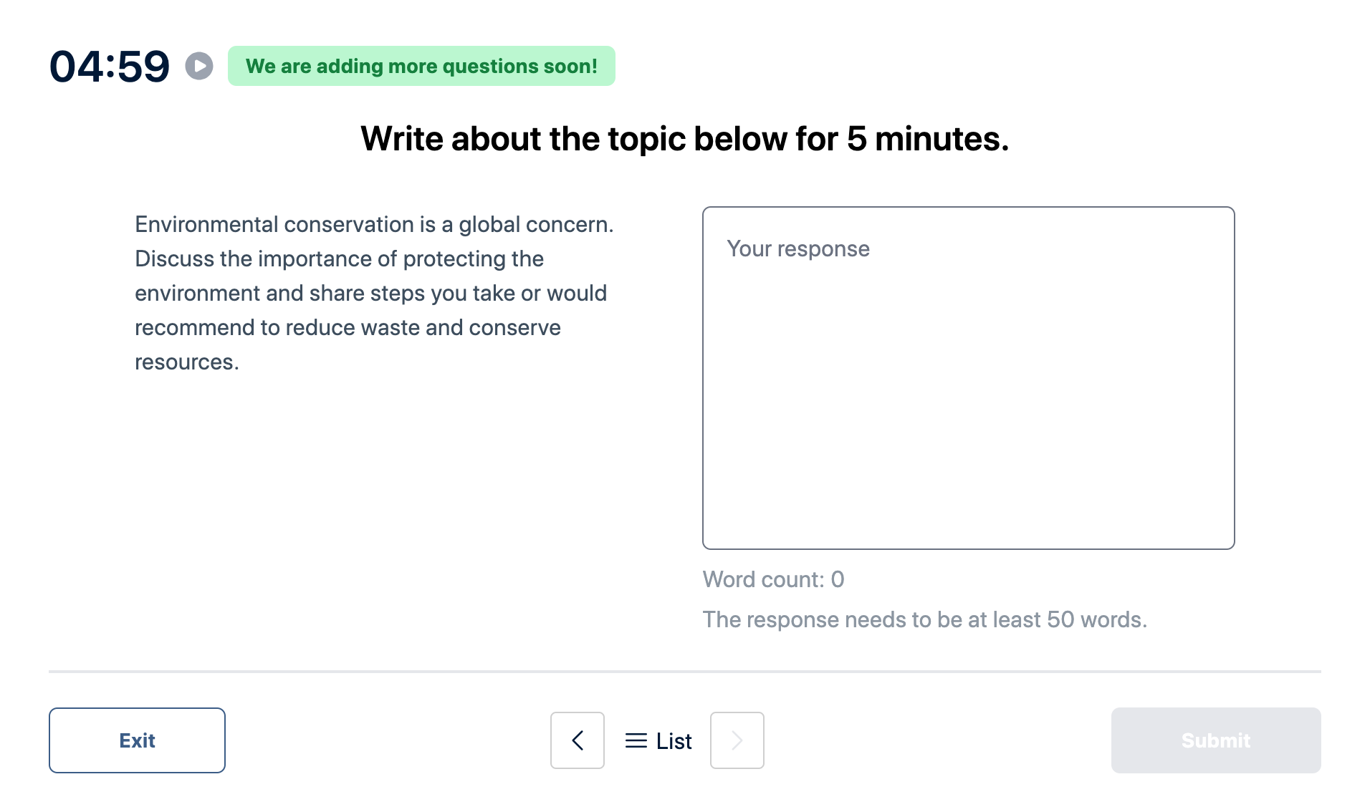
Task: Click the word 'resources.' ending the prompt
Action: click(x=187, y=362)
